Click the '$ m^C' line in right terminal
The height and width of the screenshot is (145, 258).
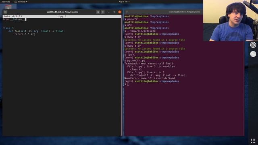pos(128,25)
